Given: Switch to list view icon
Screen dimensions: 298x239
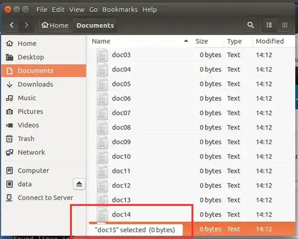Looking at the screenshot, I should point(269,25).
